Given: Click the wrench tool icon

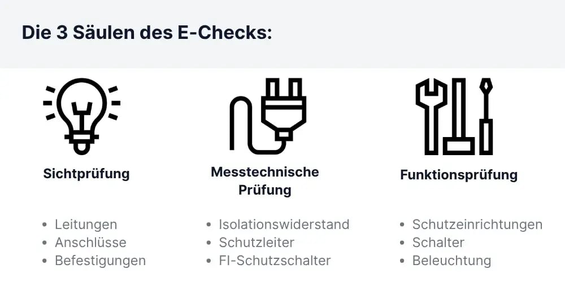Looking at the screenshot, I should coord(431,116).
